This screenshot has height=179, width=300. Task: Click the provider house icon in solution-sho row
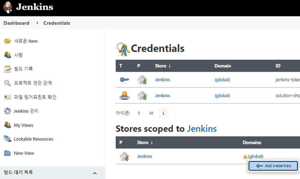coord(142,96)
